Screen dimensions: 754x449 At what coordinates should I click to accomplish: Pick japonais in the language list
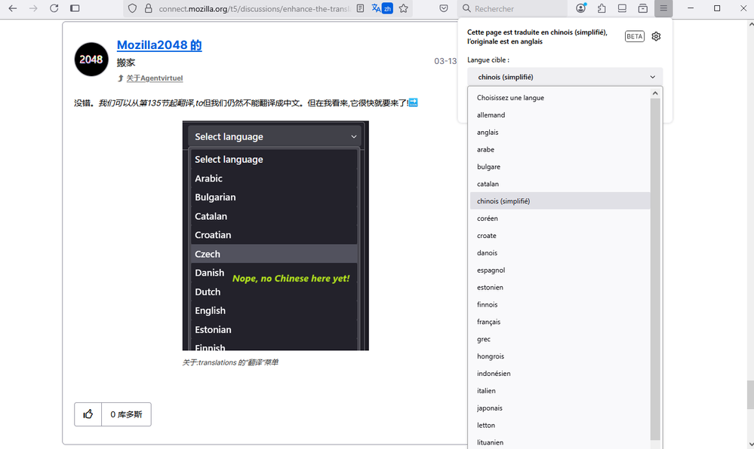pos(560,408)
